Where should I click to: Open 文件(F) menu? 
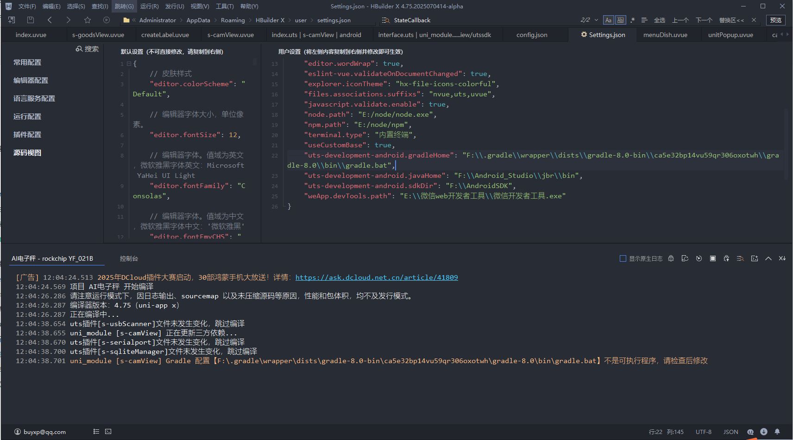point(27,6)
